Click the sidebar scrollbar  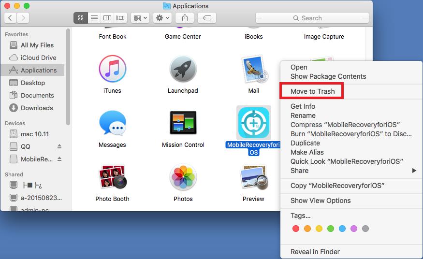(68, 77)
